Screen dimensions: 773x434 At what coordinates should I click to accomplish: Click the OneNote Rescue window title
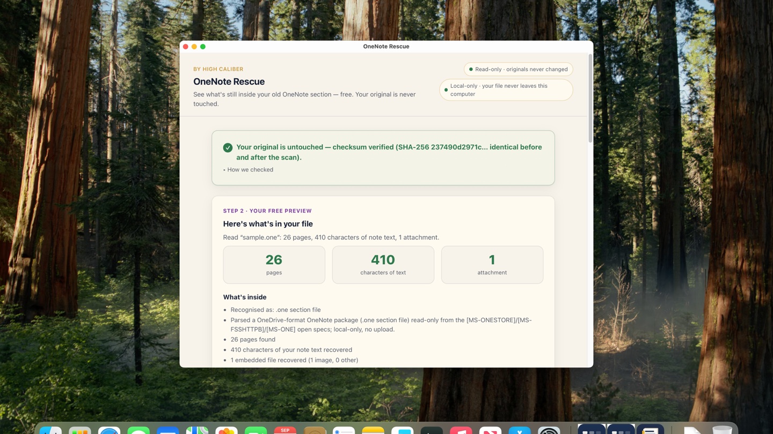pos(386,47)
